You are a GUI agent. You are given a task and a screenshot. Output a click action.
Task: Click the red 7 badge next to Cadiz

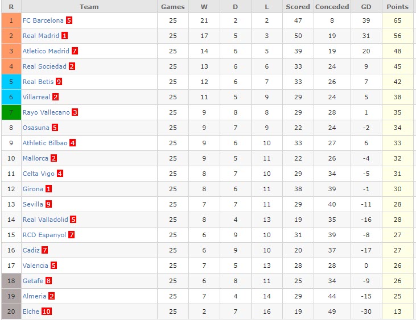tap(44, 250)
